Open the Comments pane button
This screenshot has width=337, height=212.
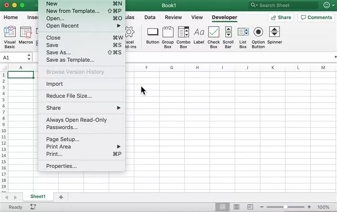pyautogui.click(x=316, y=18)
